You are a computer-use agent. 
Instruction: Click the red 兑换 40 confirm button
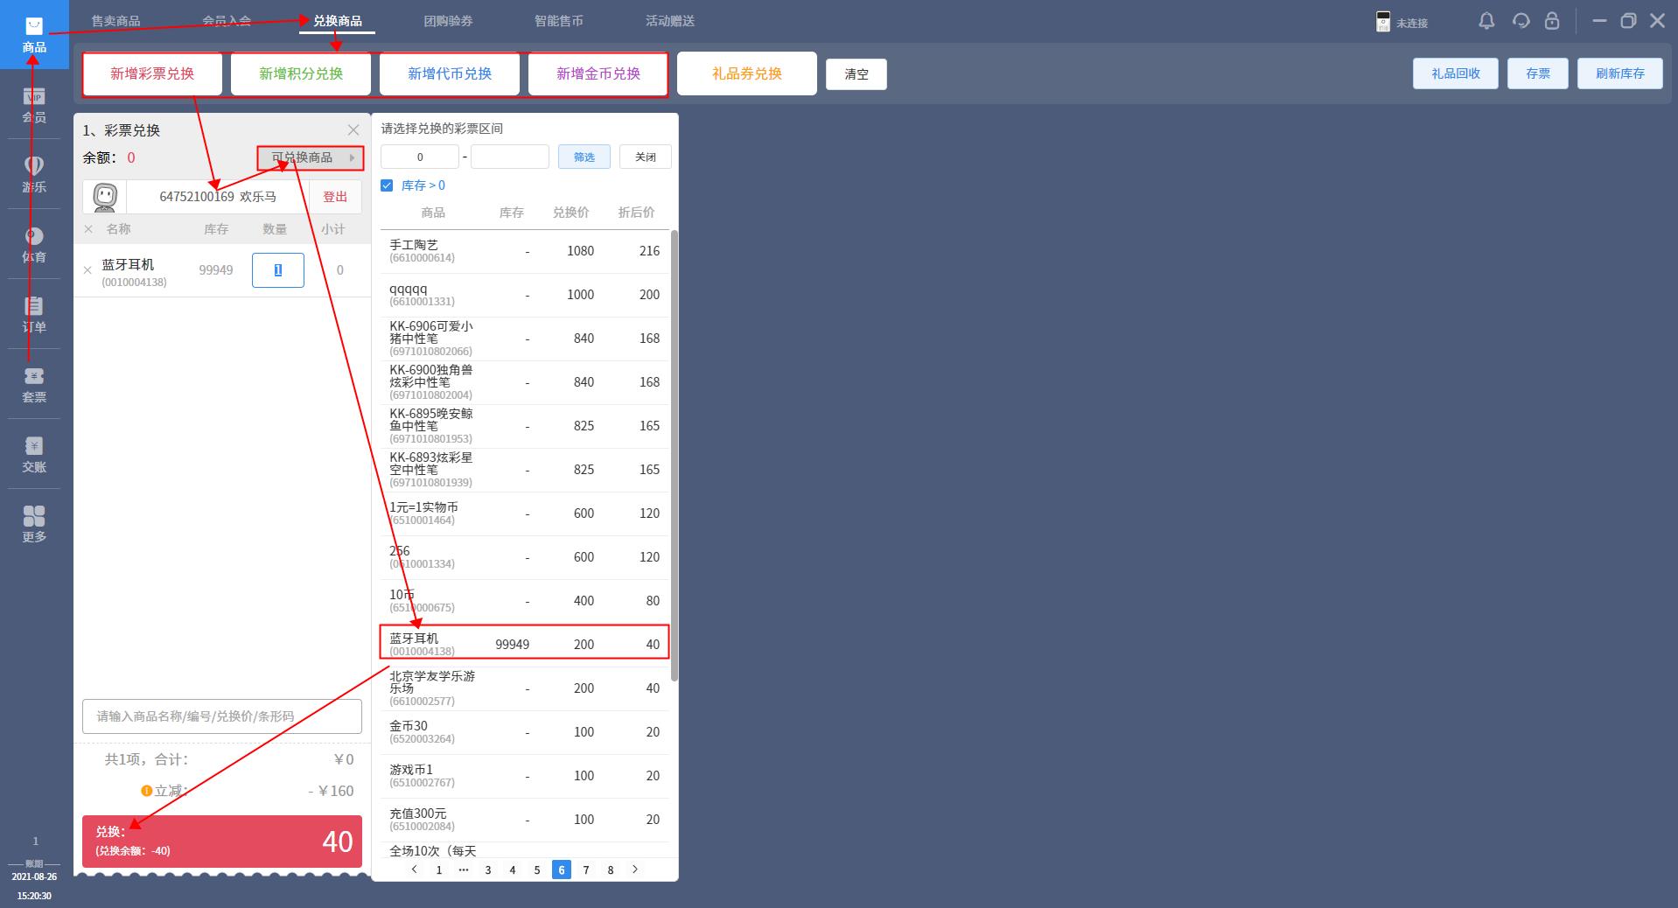click(222, 842)
